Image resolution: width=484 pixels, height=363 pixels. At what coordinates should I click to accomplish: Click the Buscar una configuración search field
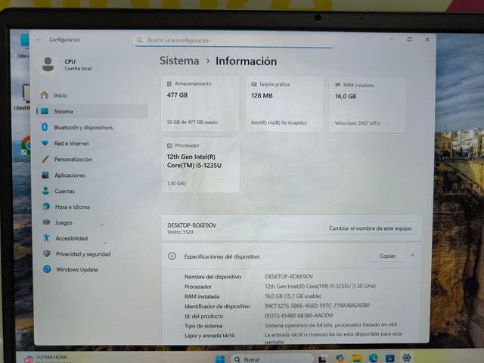(x=234, y=40)
